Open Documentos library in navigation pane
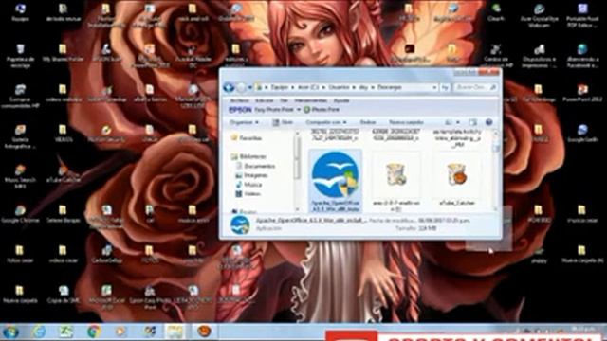Viewport: 607px width, 341px height. click(255, 166)
